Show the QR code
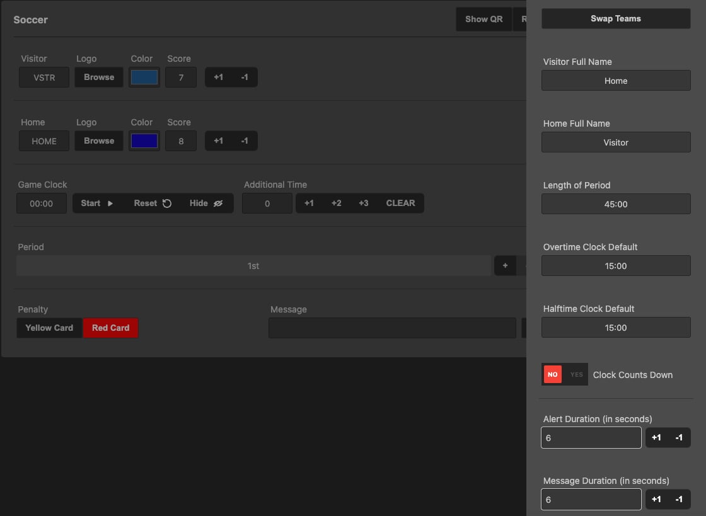The height and width of the screenshot is (516, 706). [x=483, y=20]
